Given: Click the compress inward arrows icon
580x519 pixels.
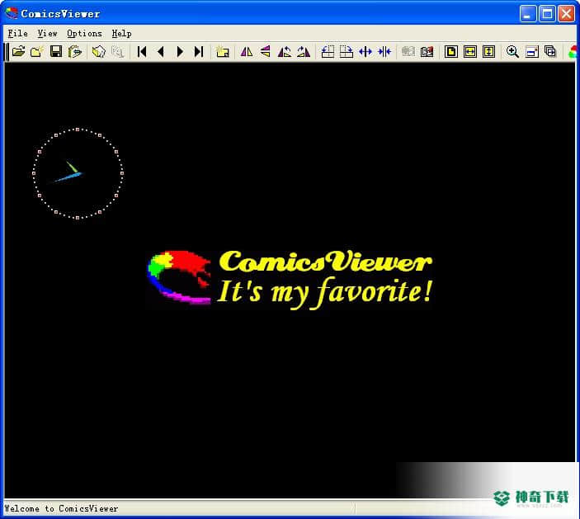Looking at the screenshot, I should 384,51.
